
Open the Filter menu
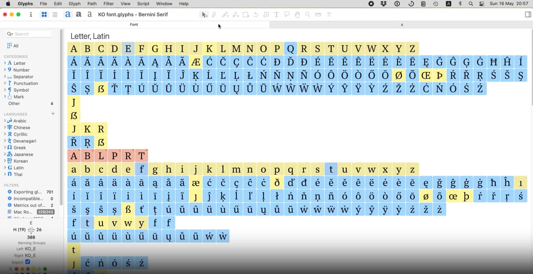(x=108, y=4)
